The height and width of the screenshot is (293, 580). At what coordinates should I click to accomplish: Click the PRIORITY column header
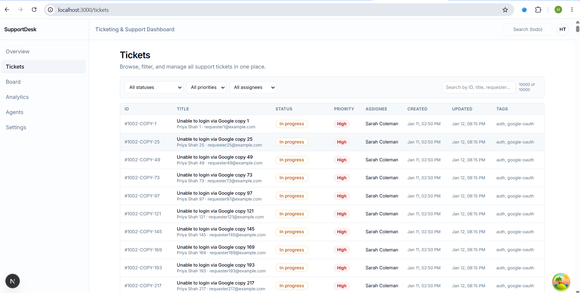point(344,109)
